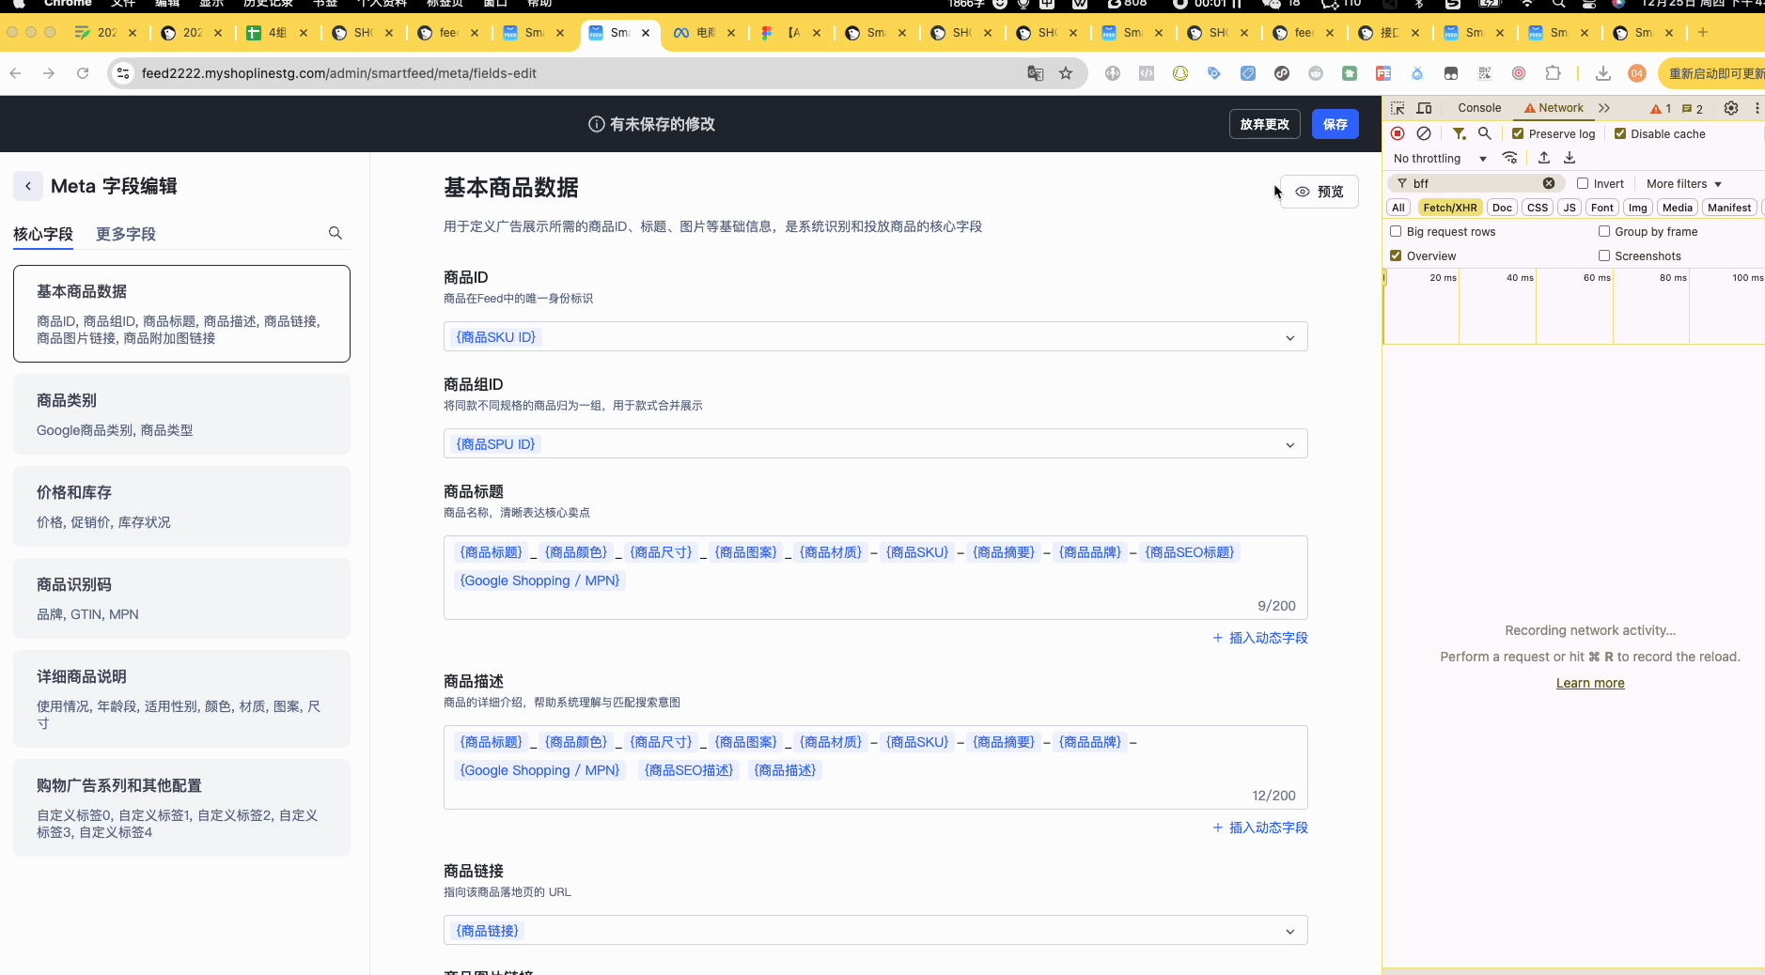The width and height of the screenshot is (1765, 975).
Task: Click the DevTools record network log button
Action: pos(1398,133)
